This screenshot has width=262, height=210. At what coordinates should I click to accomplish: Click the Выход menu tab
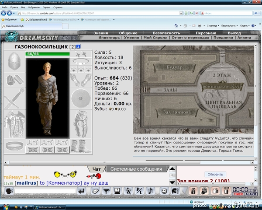coord(234,33)
